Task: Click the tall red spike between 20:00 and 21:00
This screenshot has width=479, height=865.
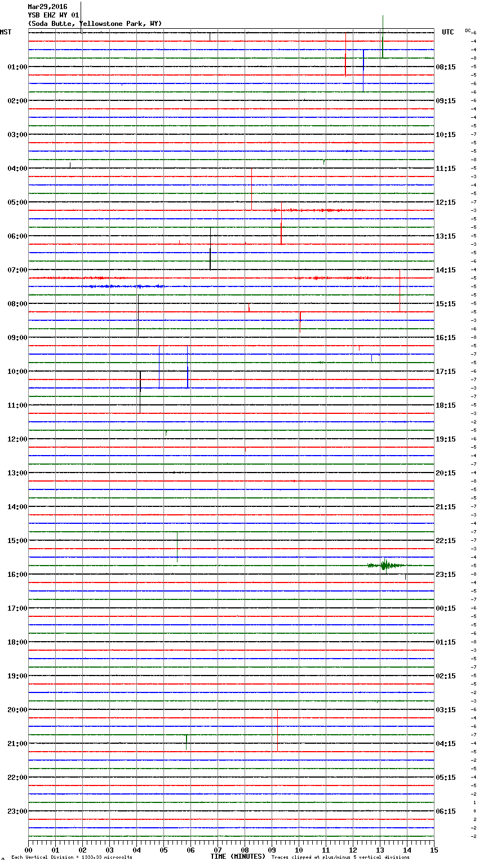Action: tap(277, 730)
